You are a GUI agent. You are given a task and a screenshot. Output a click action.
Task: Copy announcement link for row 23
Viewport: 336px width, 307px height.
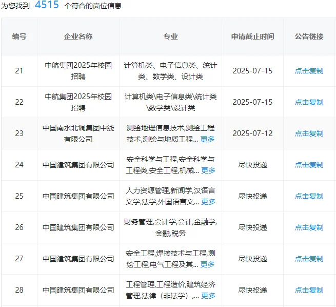(309, 133)
